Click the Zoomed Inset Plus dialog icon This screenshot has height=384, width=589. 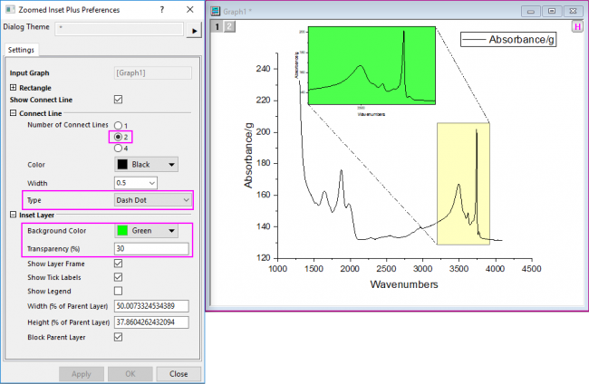pos(8,10)
